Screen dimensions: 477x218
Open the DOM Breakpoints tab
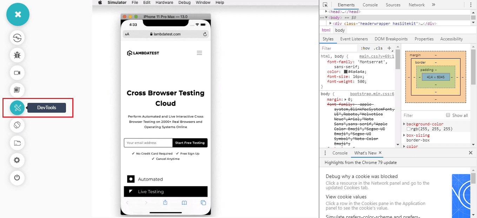tap(391, 39)
